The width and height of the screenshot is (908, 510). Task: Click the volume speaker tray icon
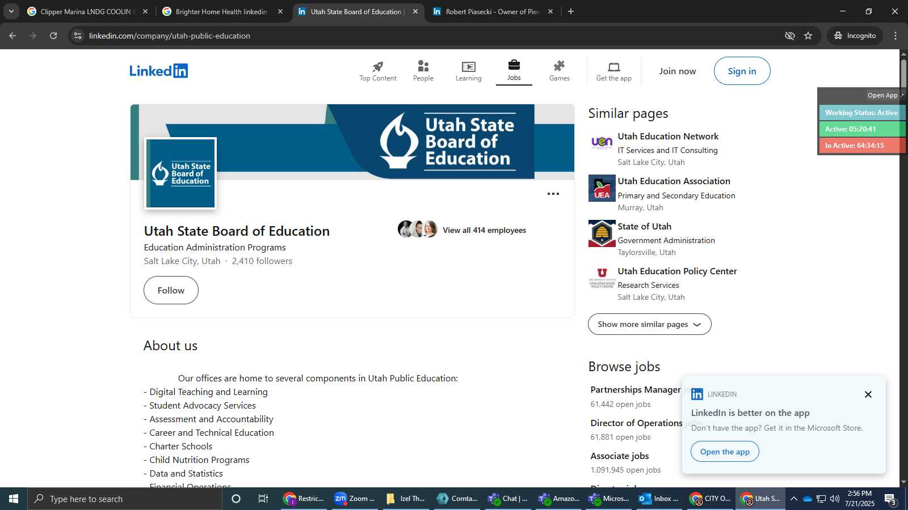coord(835,499)
